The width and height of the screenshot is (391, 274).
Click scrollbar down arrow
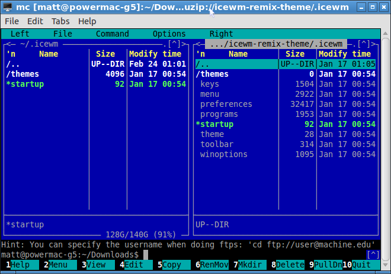pos(385,265)
